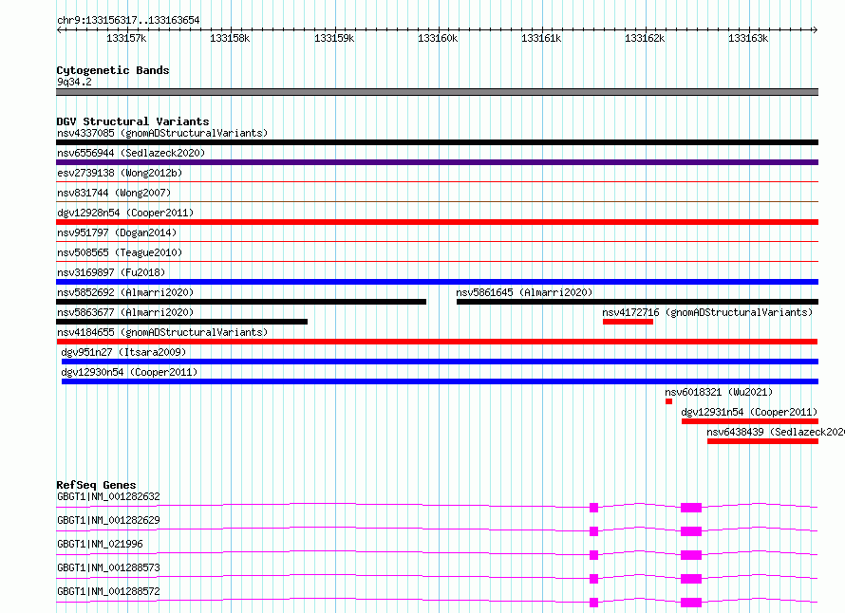Click the small exon of NM_001288573
This screenshot has height=613, width=845.
[593, 579]
